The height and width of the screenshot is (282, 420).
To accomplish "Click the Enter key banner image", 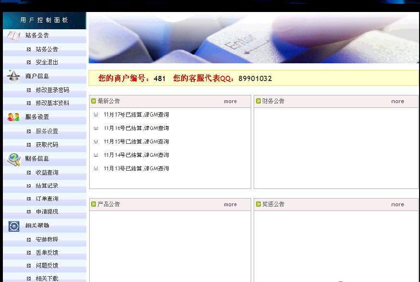I will pyautogui.click(x=253, y=38).
